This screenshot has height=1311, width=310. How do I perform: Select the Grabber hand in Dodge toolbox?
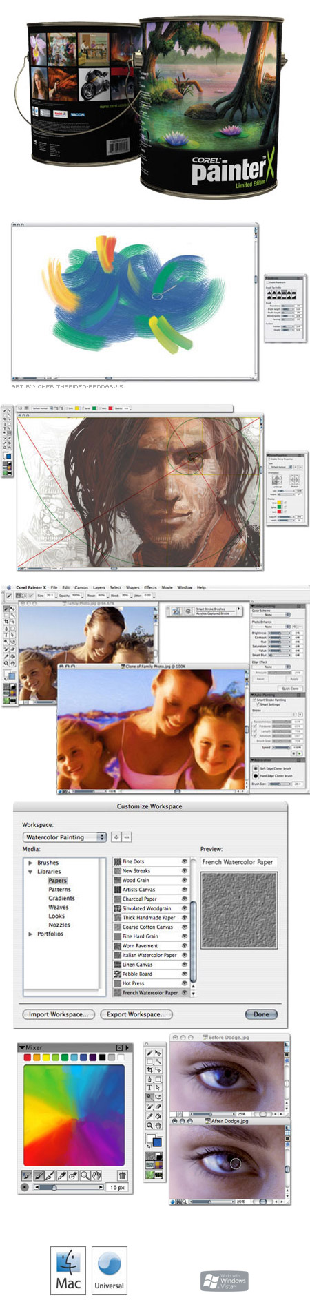pyautogui.click(x=158, y=1125)
